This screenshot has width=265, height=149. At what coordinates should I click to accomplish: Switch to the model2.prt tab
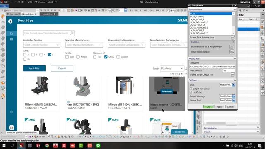[x=29, y=14]
